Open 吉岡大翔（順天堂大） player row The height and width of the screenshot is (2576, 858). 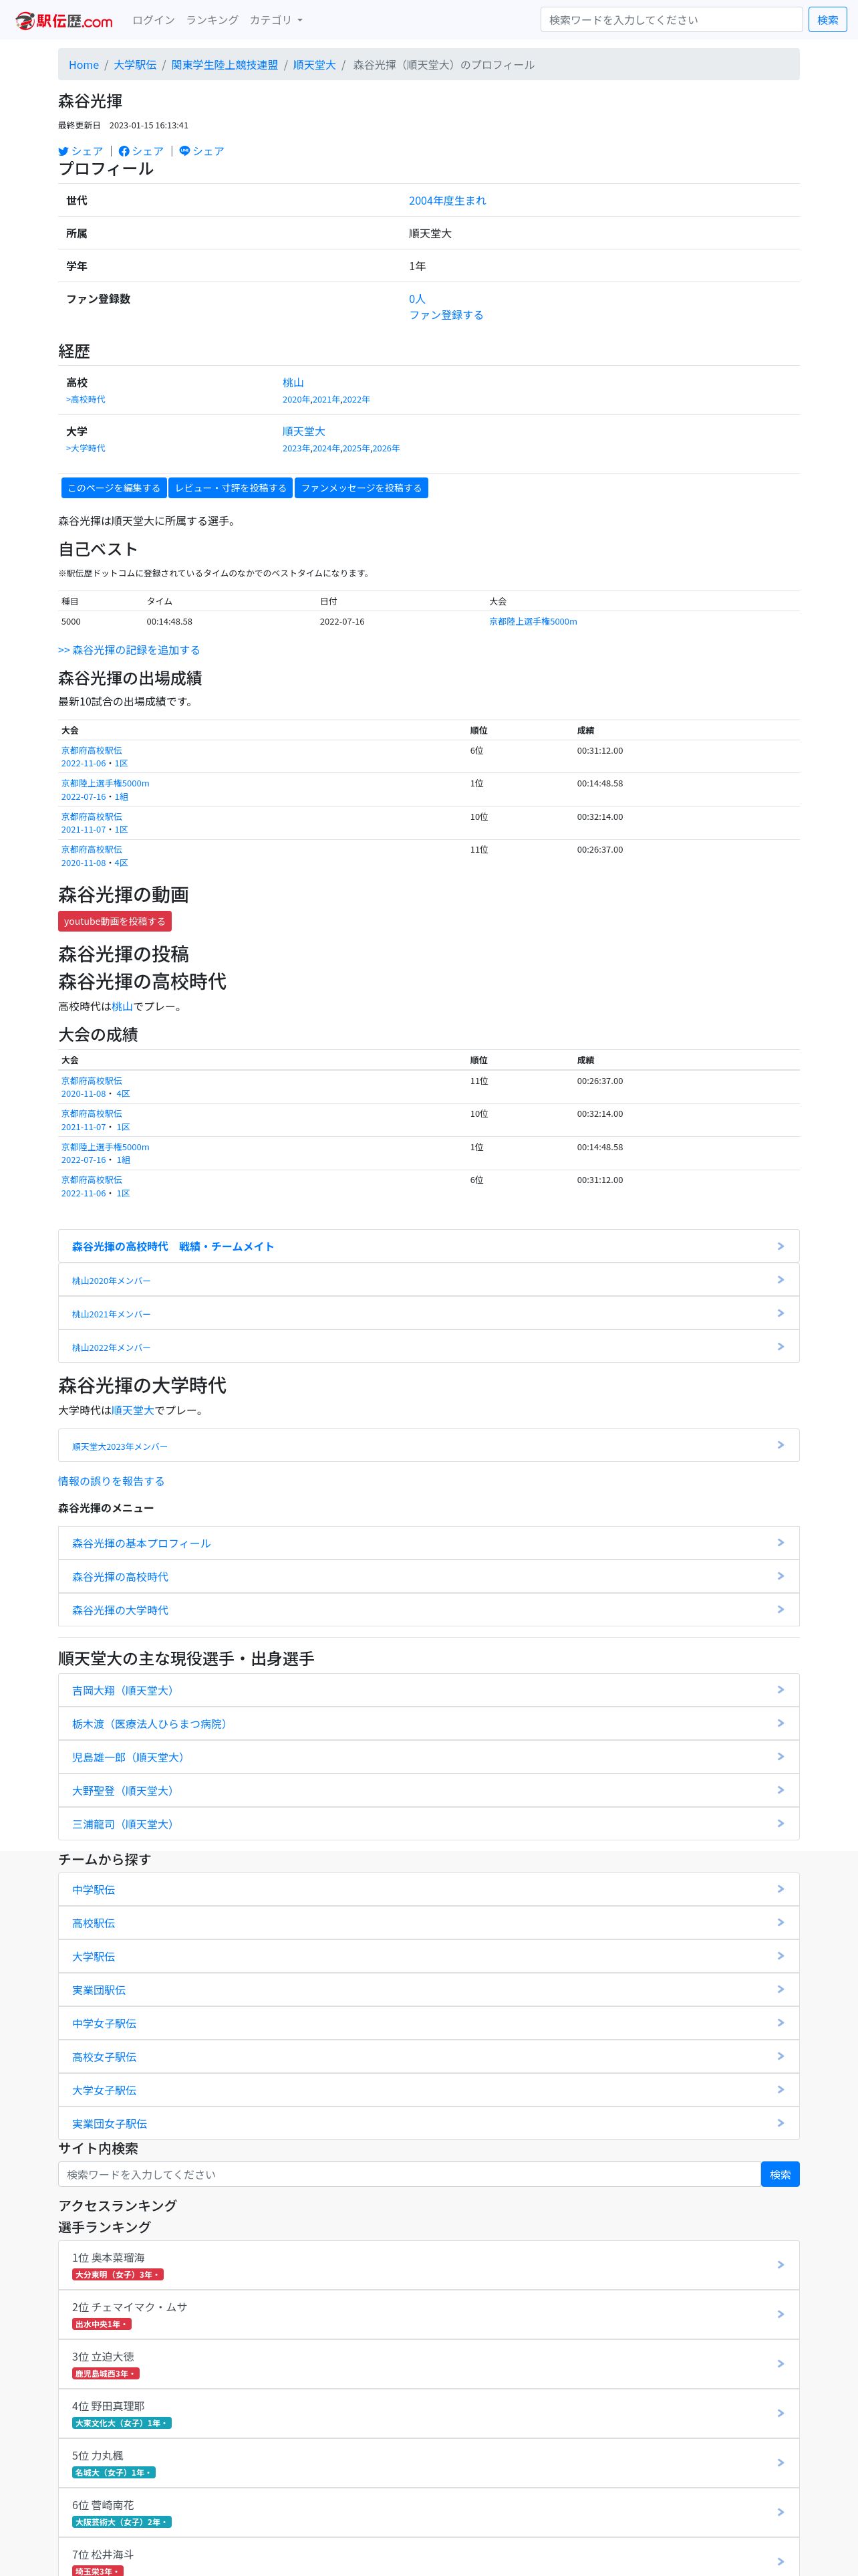pos(428,1690)
